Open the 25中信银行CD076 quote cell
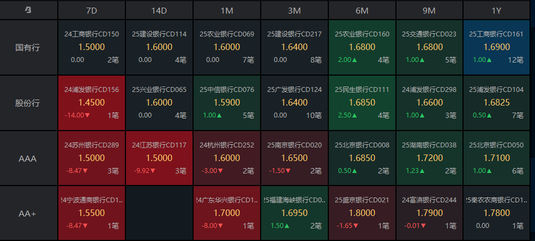The height and width of the screenshot is (241, 535). coord(226,103)
